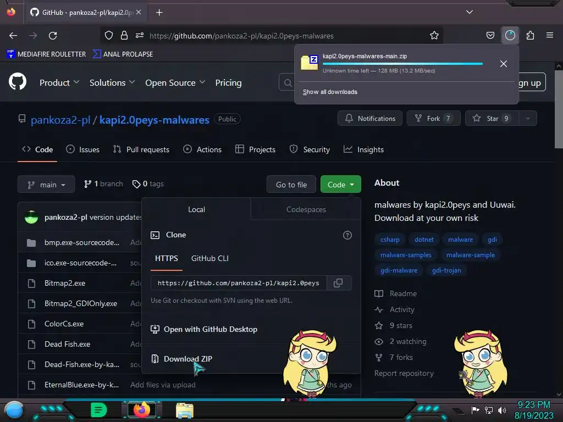The height and width of the screenshot is (422, 563).
Task: Click the GitHub search magnifier icon
Action: [x=288, y=83]
